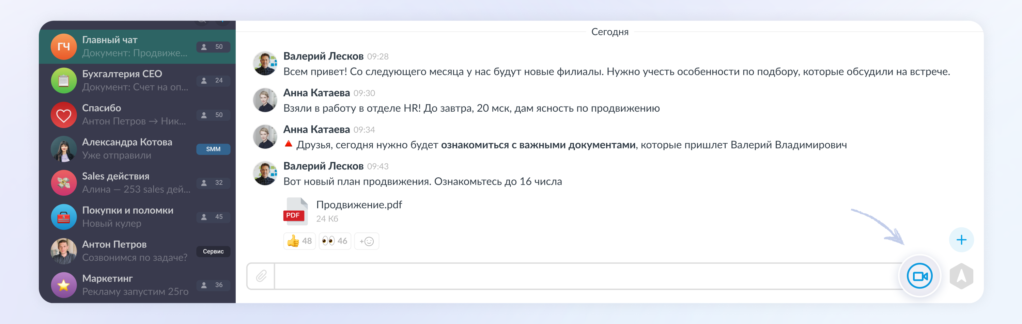Open Покупки и поломки chat
Image resolution: width=1022 pixels, height=324 pixels.
pyautogui.click(x=135, y=217)
